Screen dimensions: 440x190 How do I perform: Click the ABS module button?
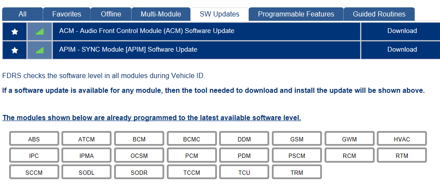tap(34, 139)
